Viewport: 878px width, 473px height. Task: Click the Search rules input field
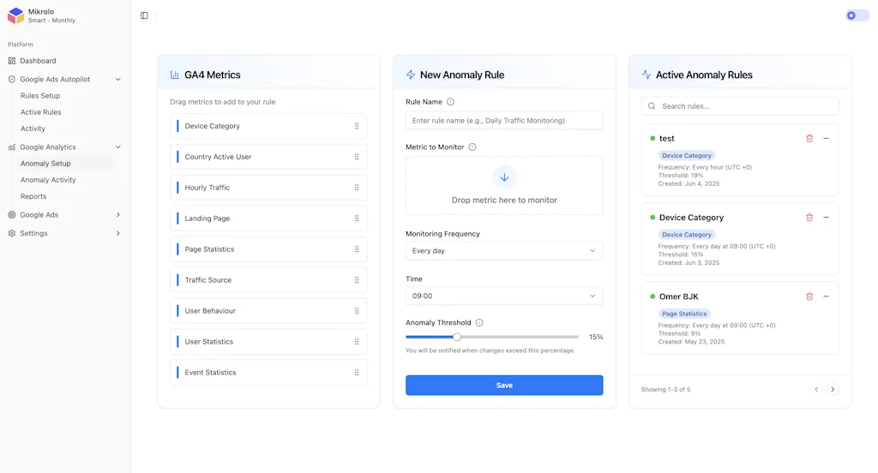740,106
